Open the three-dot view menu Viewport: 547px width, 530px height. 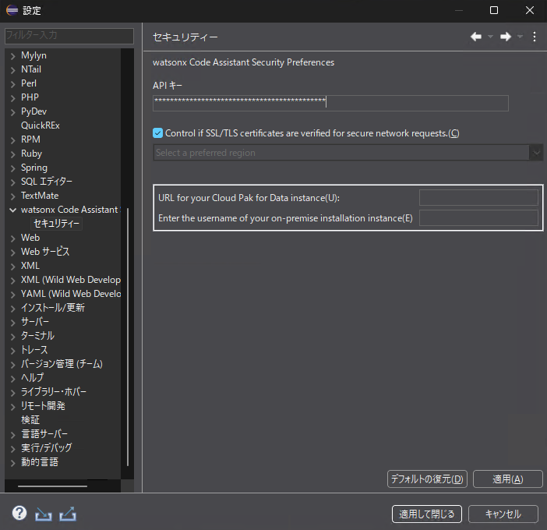coord(535,37)
